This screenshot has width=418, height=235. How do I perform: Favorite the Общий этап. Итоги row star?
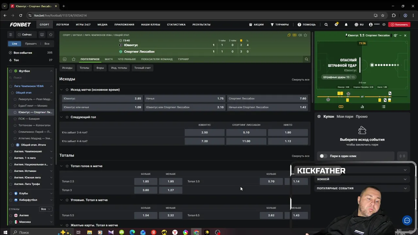coord(13,145)
